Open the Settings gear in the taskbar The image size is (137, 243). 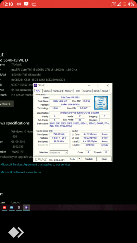(x=19, y=207)
